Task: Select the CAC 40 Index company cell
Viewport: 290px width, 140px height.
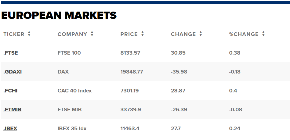Action: click(x=74, y=91)
